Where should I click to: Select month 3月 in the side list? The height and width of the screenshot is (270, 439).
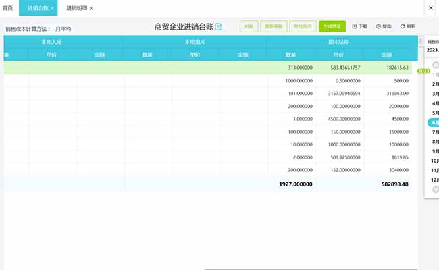tap(436, 94)
